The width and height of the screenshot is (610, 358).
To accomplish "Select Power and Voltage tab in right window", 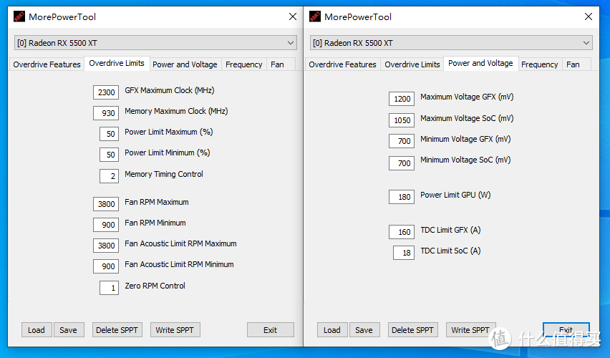I will tap(480, 64).
